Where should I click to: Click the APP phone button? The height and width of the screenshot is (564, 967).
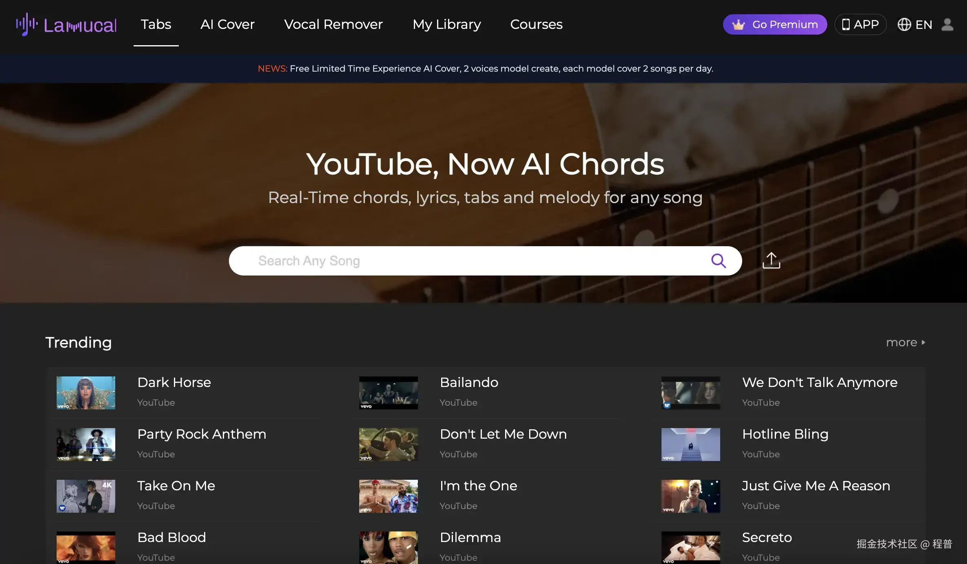click(860, 24)
